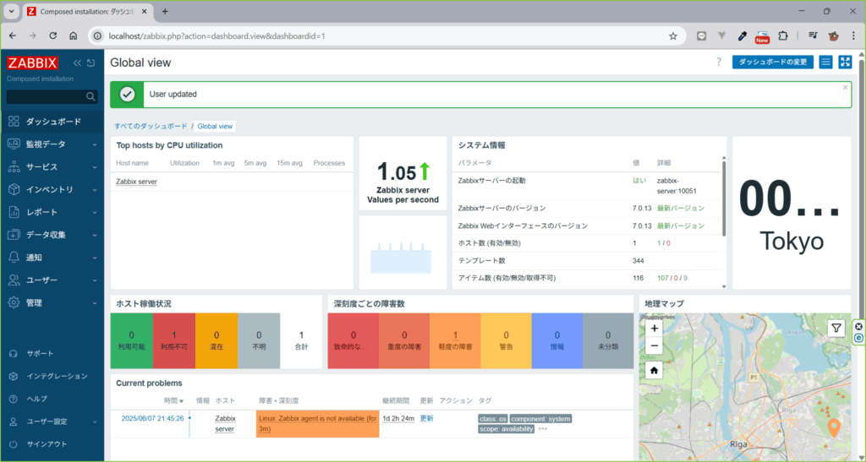This screenshot has height=462, width=866.
Task: Open problem time 2025/06/07 21:45:26
Action: (152, 418)
